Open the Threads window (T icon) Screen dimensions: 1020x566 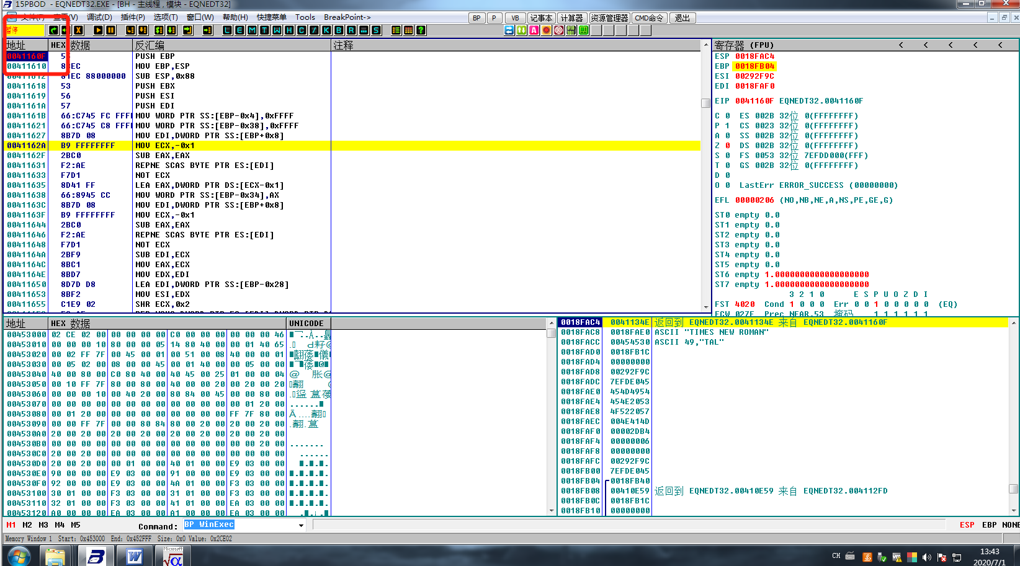click(x=264, y=30)
